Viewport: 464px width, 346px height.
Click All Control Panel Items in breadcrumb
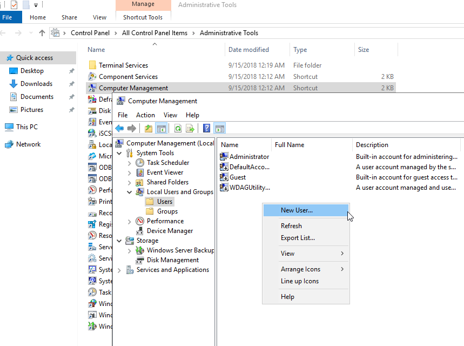point(154,33)
